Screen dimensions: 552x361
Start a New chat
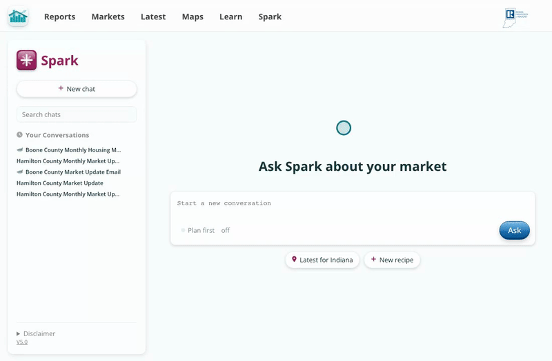(x=77, y=89)
